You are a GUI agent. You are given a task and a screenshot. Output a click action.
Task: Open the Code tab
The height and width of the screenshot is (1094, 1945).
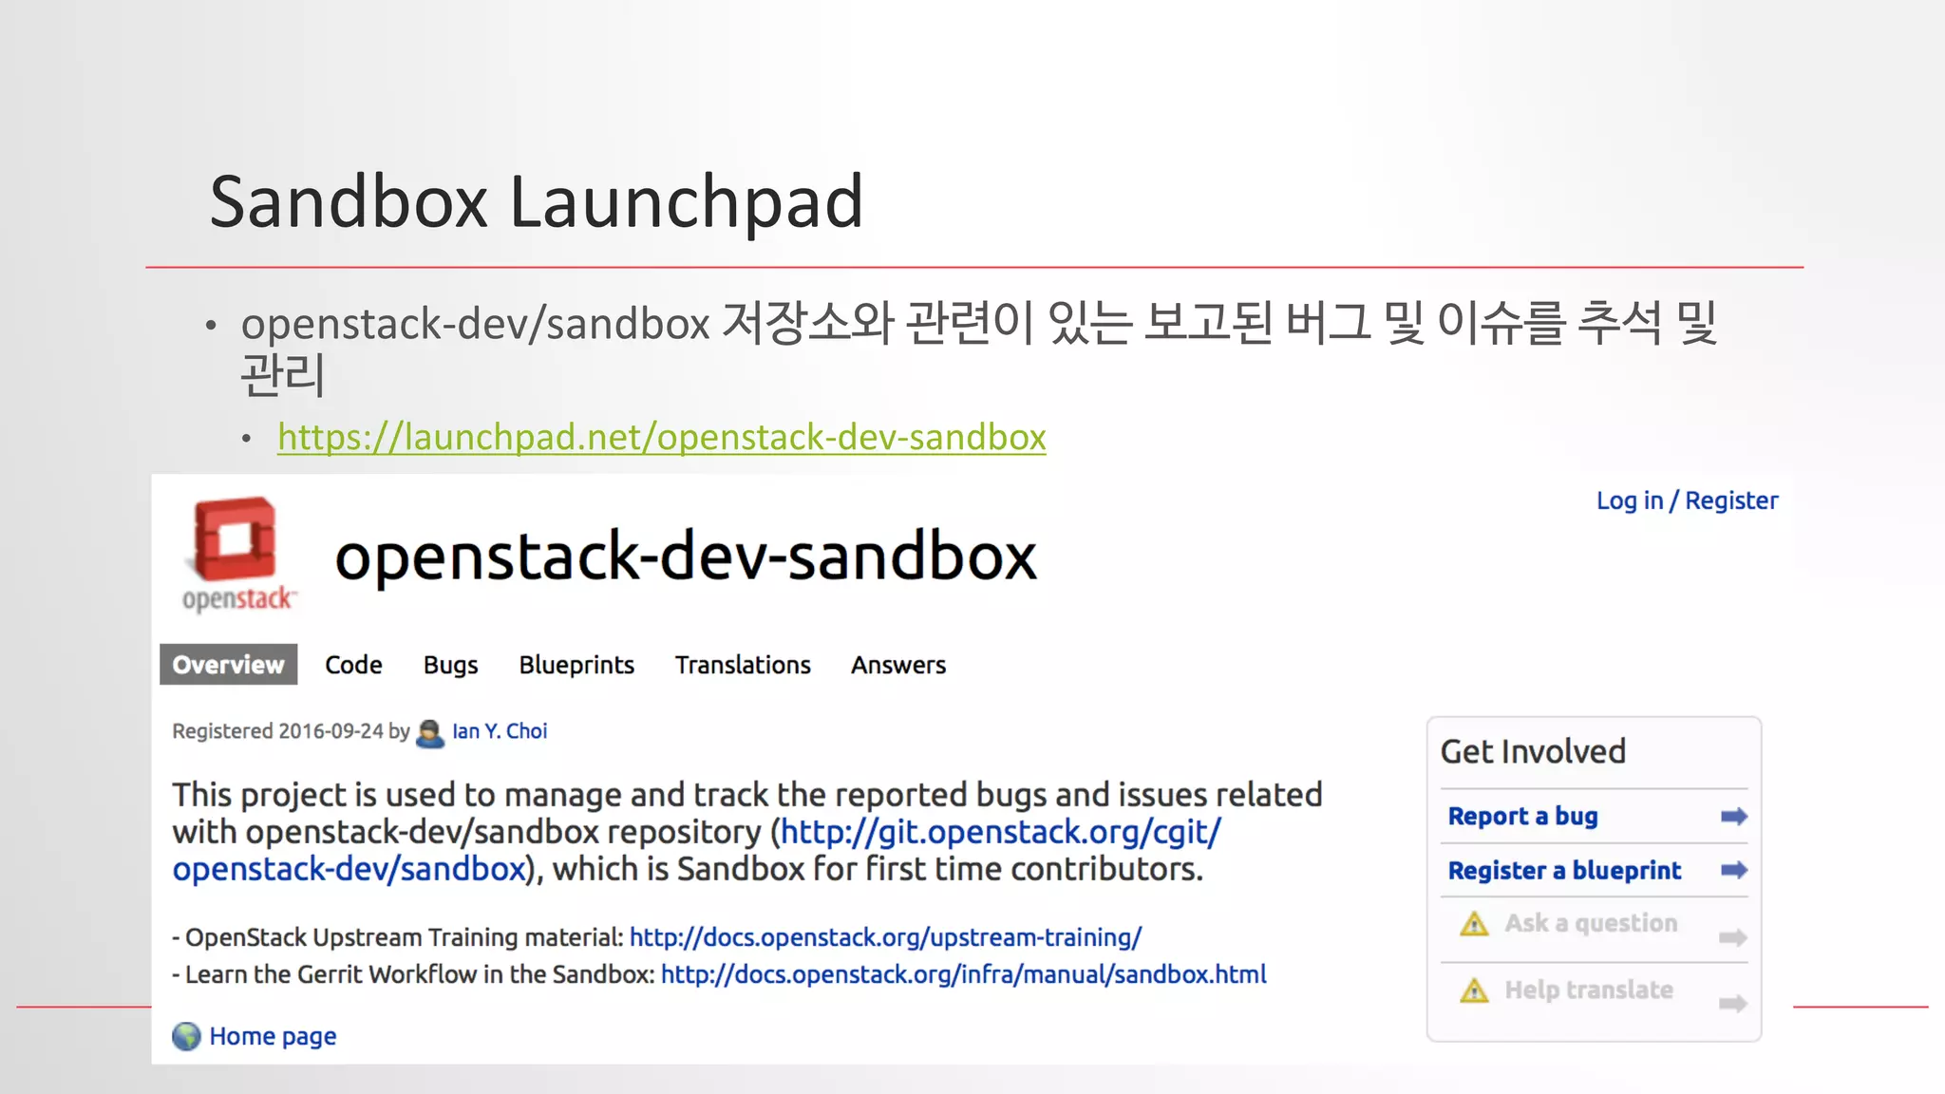353,665
